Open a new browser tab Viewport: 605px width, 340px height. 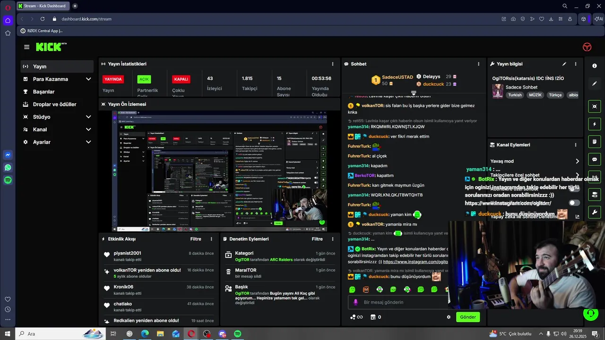(x=75, y=6)
